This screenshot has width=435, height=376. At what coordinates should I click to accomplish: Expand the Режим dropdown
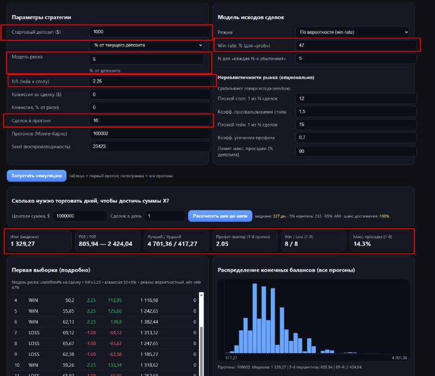pyautogui.click(x=352, y=32)
